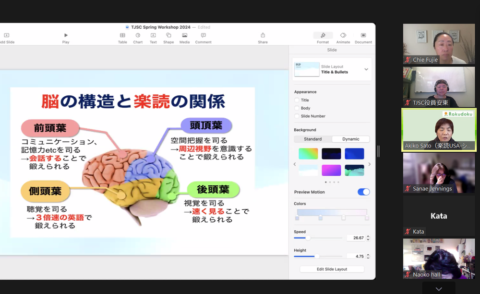Open the Media menu in toolbar

pyautogui.click(x=184, y=35)
